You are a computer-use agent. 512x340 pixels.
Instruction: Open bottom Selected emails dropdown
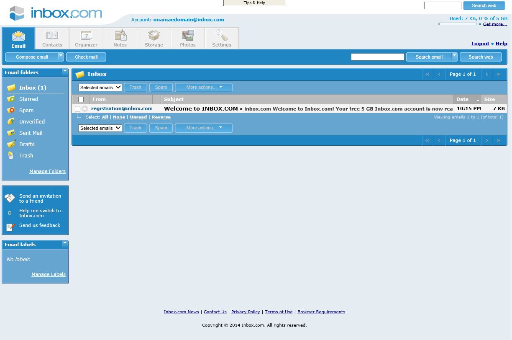click(100, 128)
